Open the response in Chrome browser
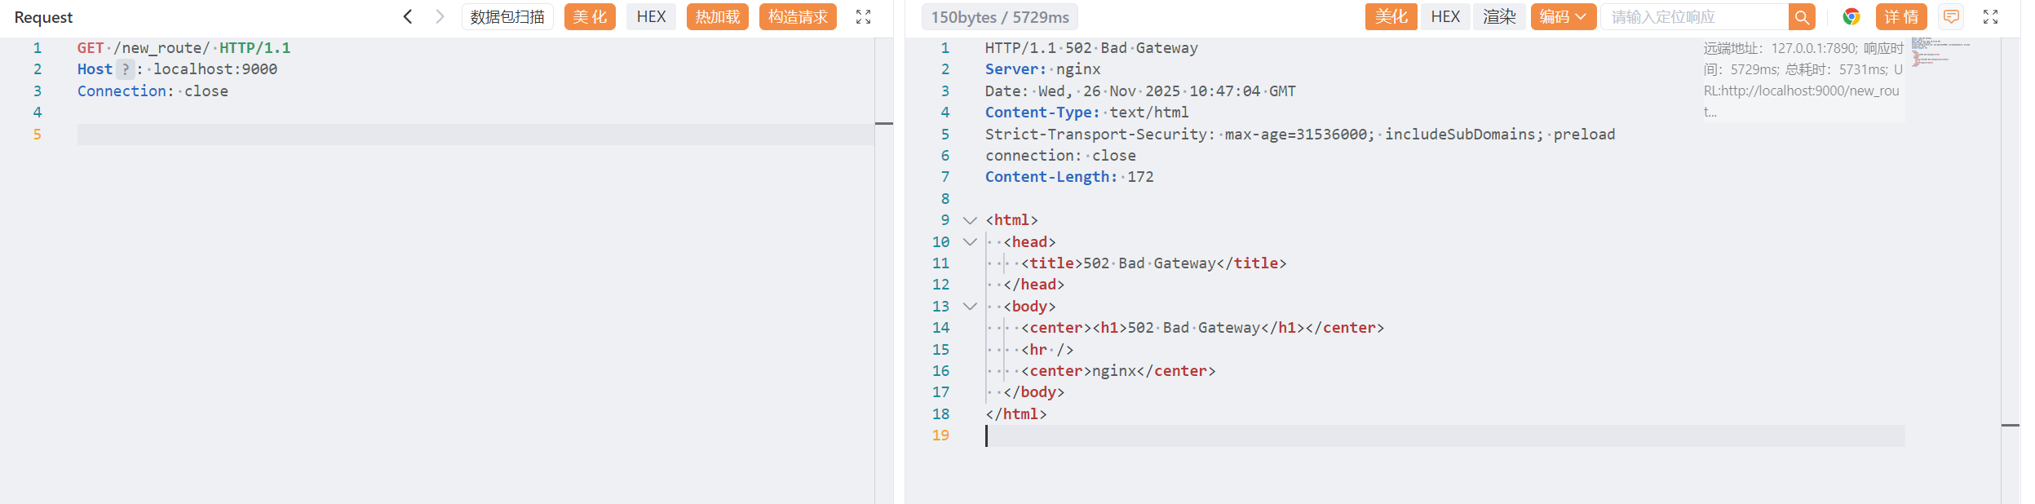 tap(1851, 16)
